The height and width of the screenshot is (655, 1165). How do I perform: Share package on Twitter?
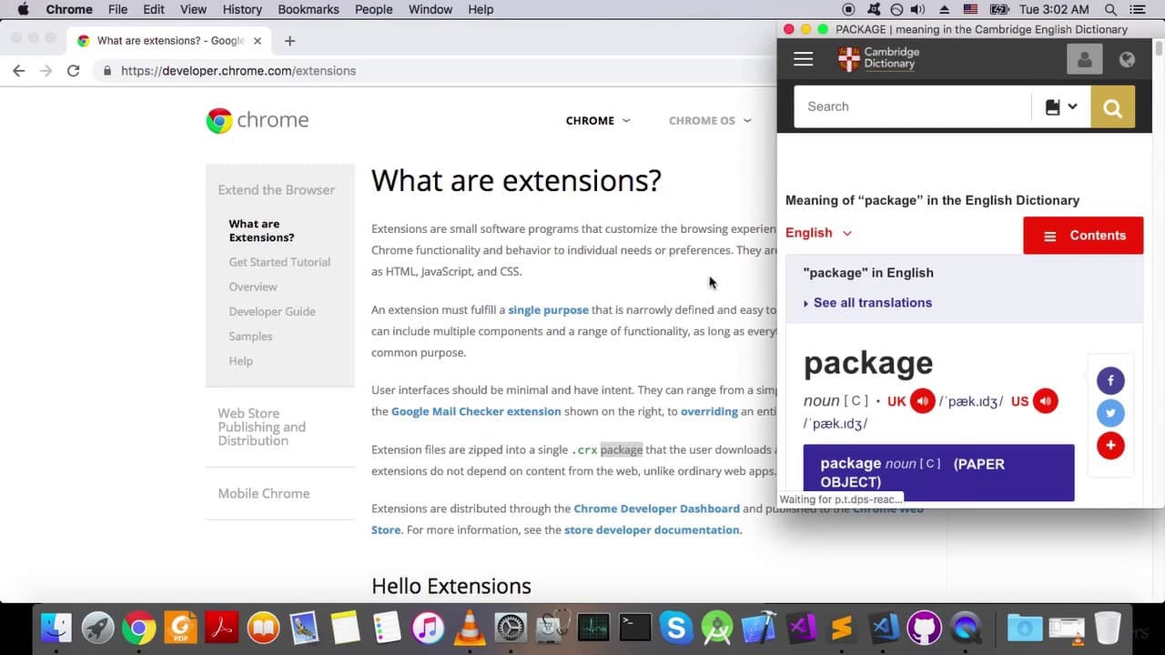pos(1110,413)
